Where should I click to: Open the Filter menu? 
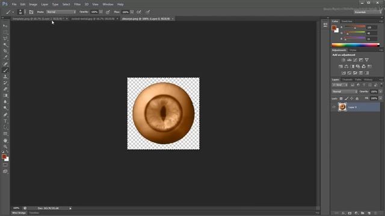point(78,4)
